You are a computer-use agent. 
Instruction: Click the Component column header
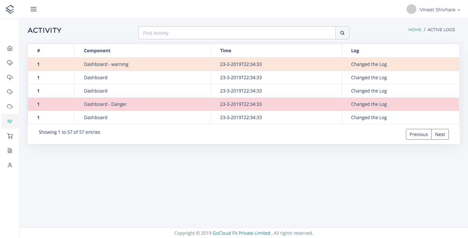(97, 51)
